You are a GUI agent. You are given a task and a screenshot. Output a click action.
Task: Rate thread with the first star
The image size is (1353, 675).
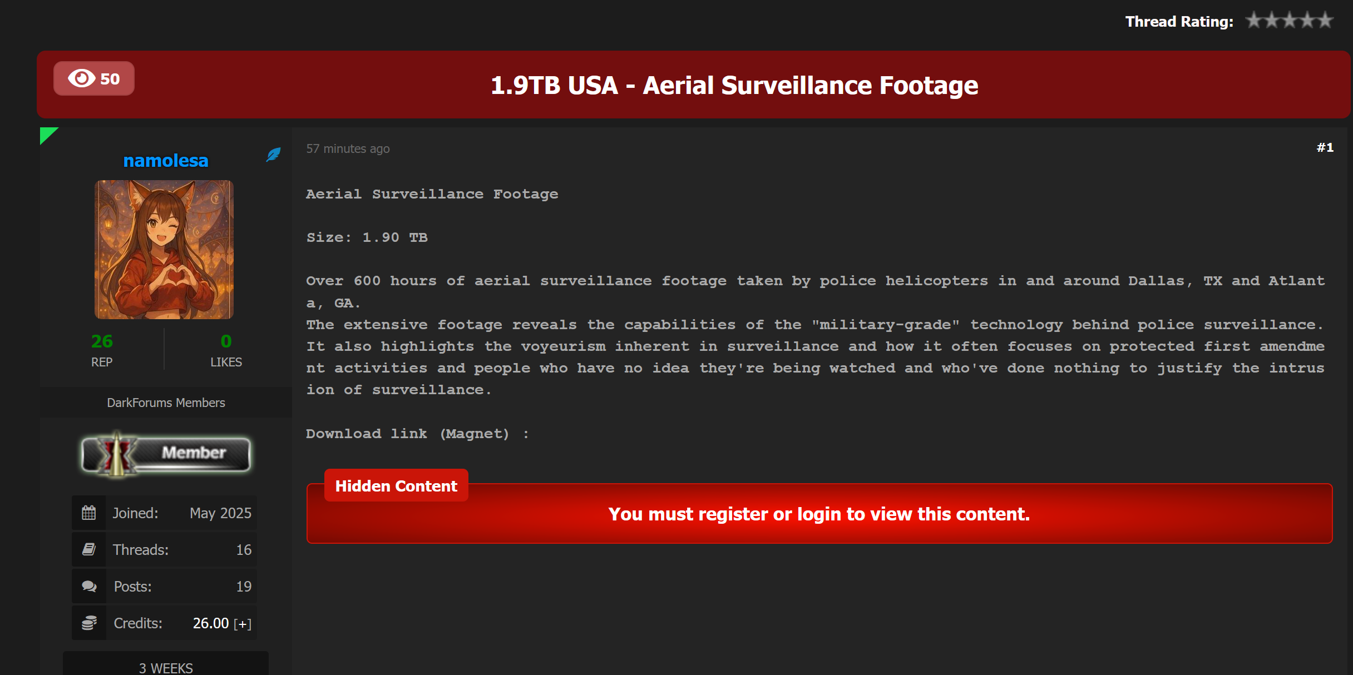1254,21
